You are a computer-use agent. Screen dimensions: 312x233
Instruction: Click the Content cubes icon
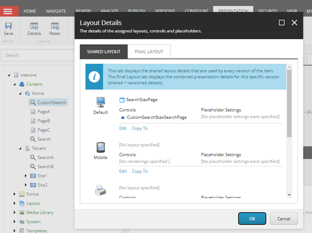click(21, 84)
